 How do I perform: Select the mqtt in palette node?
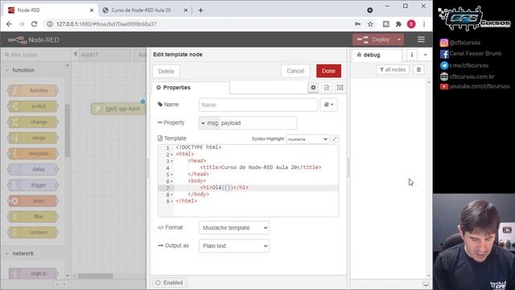33,274
